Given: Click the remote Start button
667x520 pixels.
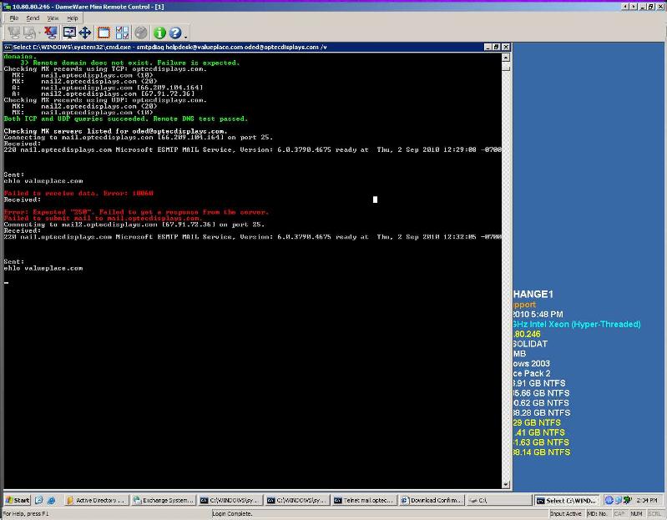Looking at the screenshot, I should (x=18, y=501).
